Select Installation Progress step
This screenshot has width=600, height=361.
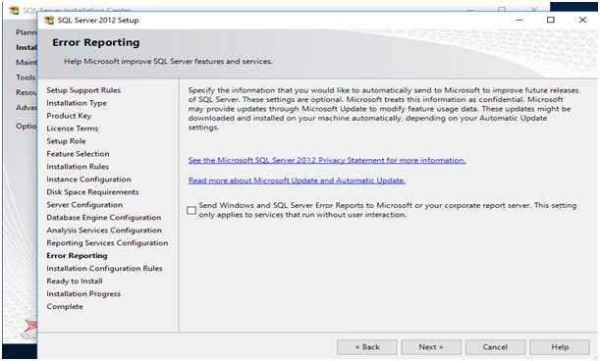click(83, 293)
